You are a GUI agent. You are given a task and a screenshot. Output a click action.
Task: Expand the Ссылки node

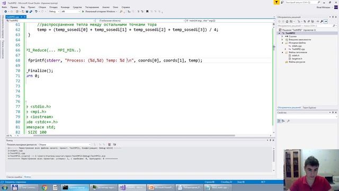pos(282,37)
